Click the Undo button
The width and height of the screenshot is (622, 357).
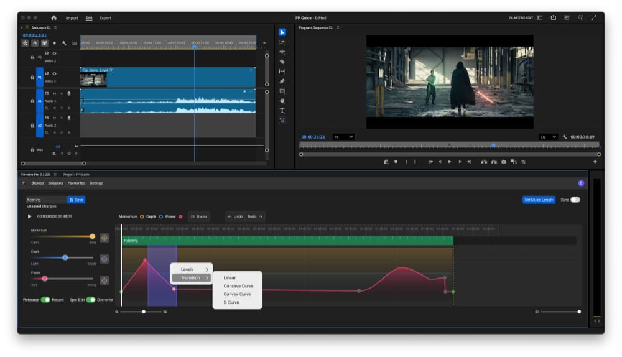pos(235,216)
